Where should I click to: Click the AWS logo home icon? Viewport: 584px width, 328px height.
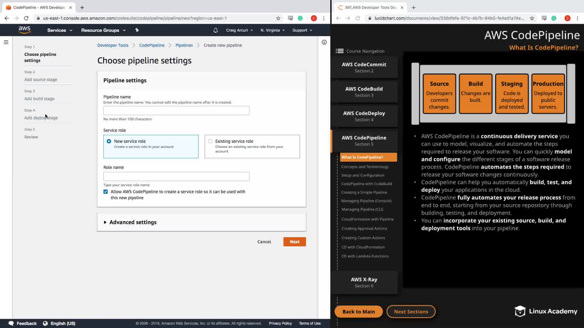tap(24, 30)
